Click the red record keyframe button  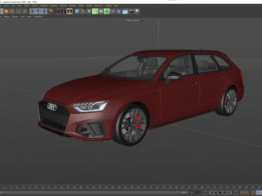247,192
